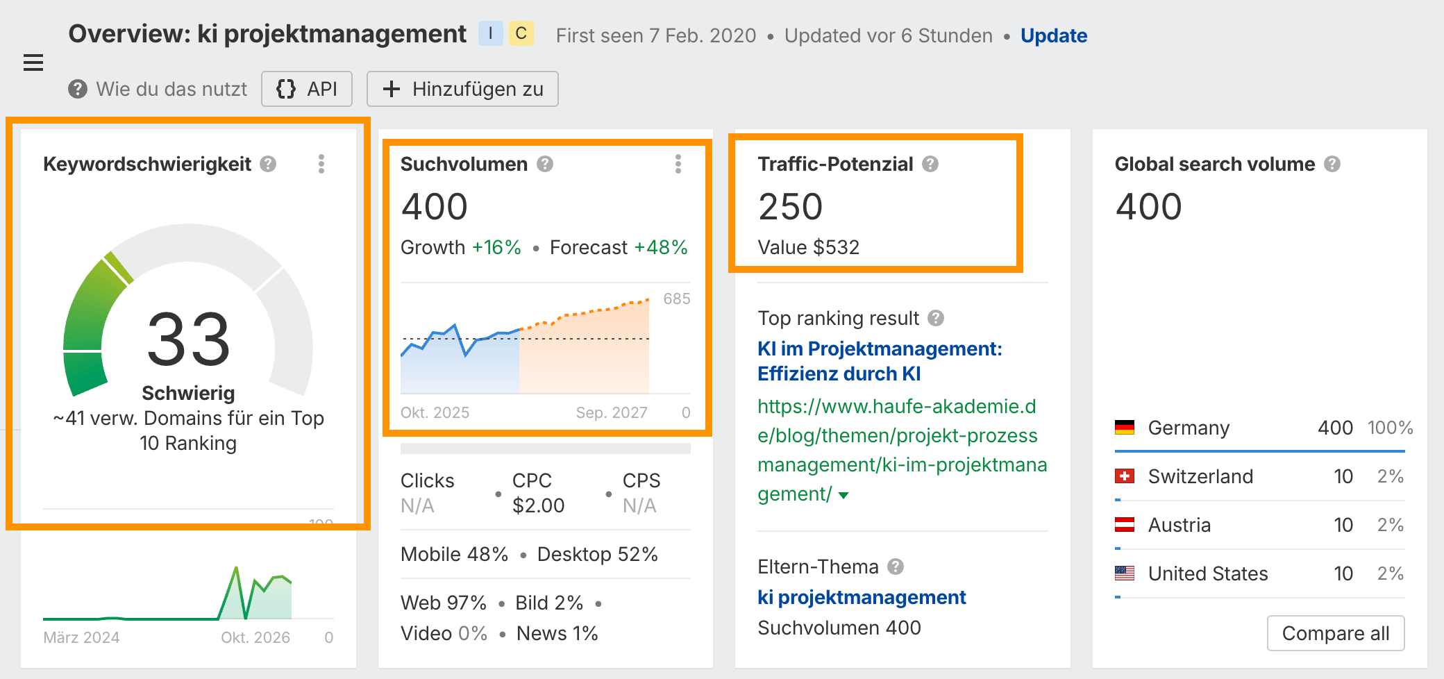
Task: Click the 'Forecast +48%' value
Action: [619, 247]
